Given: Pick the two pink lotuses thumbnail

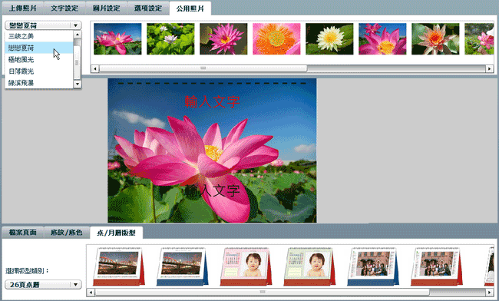Looking at the screenshot, I should [382, 39].
